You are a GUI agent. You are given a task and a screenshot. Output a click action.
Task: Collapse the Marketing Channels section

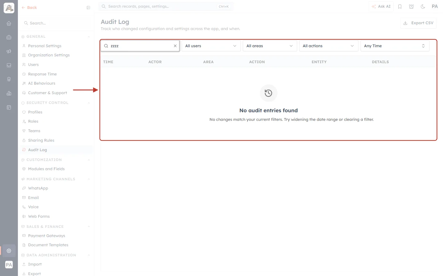point(89,179)
